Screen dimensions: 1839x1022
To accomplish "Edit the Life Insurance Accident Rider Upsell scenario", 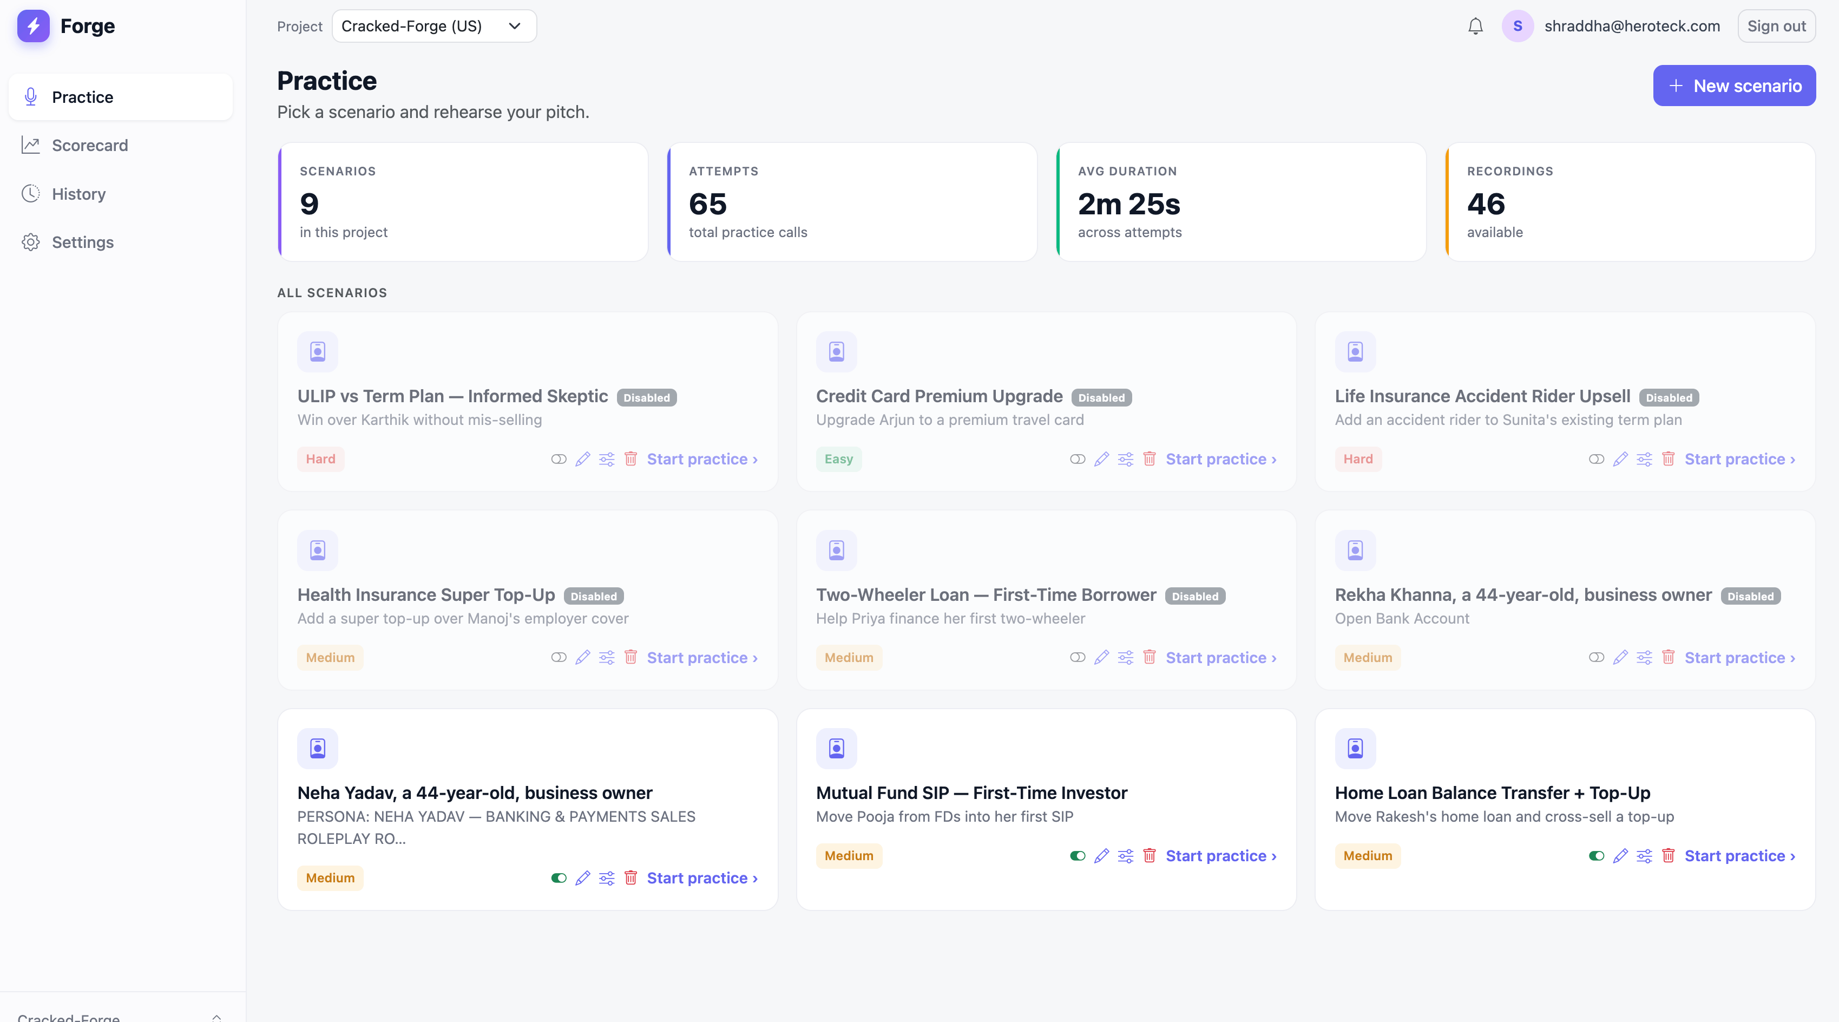I will click(x=1620, y=459).
